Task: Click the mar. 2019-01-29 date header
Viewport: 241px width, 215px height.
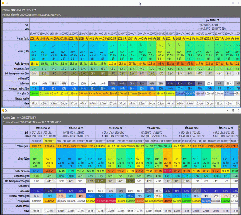Action: [43, 128]
